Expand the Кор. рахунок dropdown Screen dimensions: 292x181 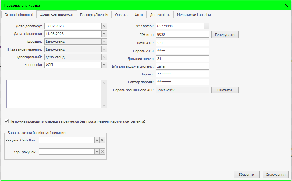(x=97, y=152)
